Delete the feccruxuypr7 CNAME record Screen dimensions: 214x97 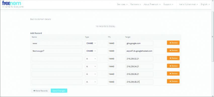[173, 50]
